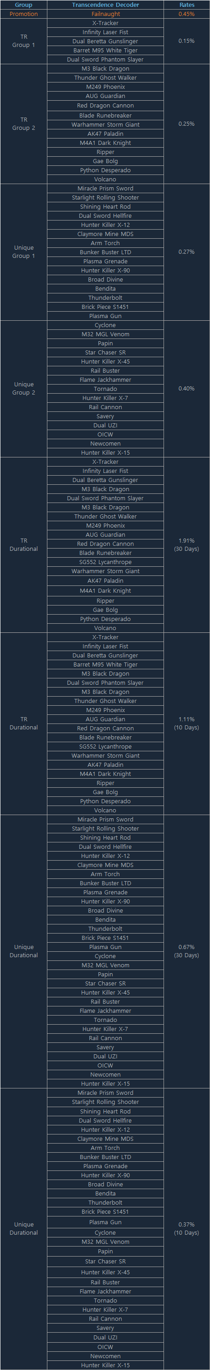Click the Group column header
The height and width of the screenshot is (1370, 210).
point(23,5)
